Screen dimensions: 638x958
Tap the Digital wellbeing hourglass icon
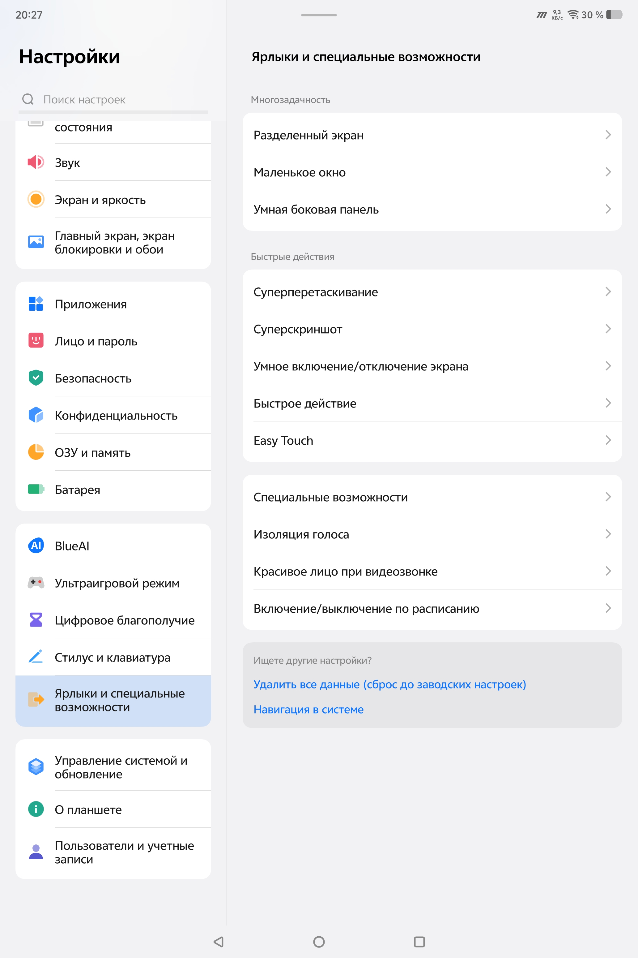pyautogui.click(x=36, y=619)
